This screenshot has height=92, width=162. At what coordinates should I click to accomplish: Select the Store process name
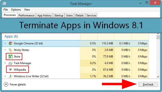point(17,57)
